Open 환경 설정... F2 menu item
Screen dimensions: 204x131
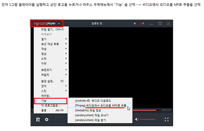pyautogui.click(x=51, y=81)
